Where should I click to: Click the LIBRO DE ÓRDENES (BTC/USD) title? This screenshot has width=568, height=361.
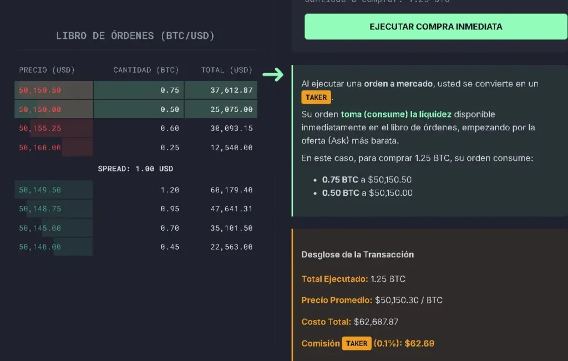click(x=135, y=36)
